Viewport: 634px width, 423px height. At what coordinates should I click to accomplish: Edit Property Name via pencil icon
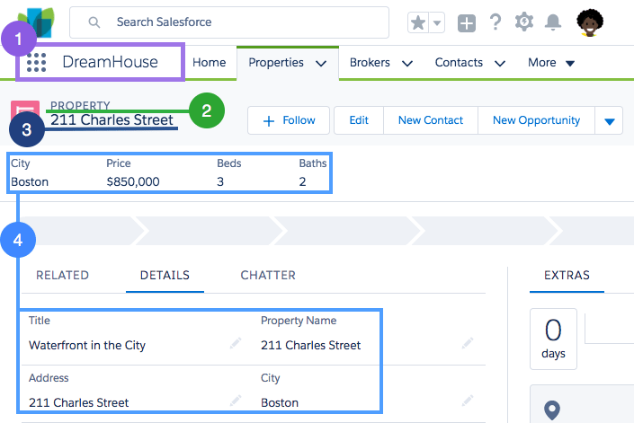468,343
